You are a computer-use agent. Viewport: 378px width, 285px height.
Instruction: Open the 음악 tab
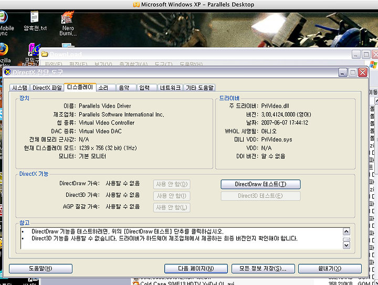[126, 88]
